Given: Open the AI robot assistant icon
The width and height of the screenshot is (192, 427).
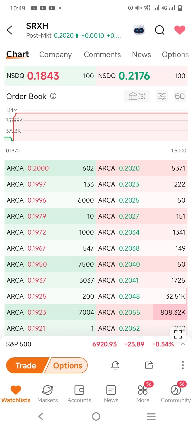Looking at the screenshot, I should pyautogui.click(x=139, y=30).
